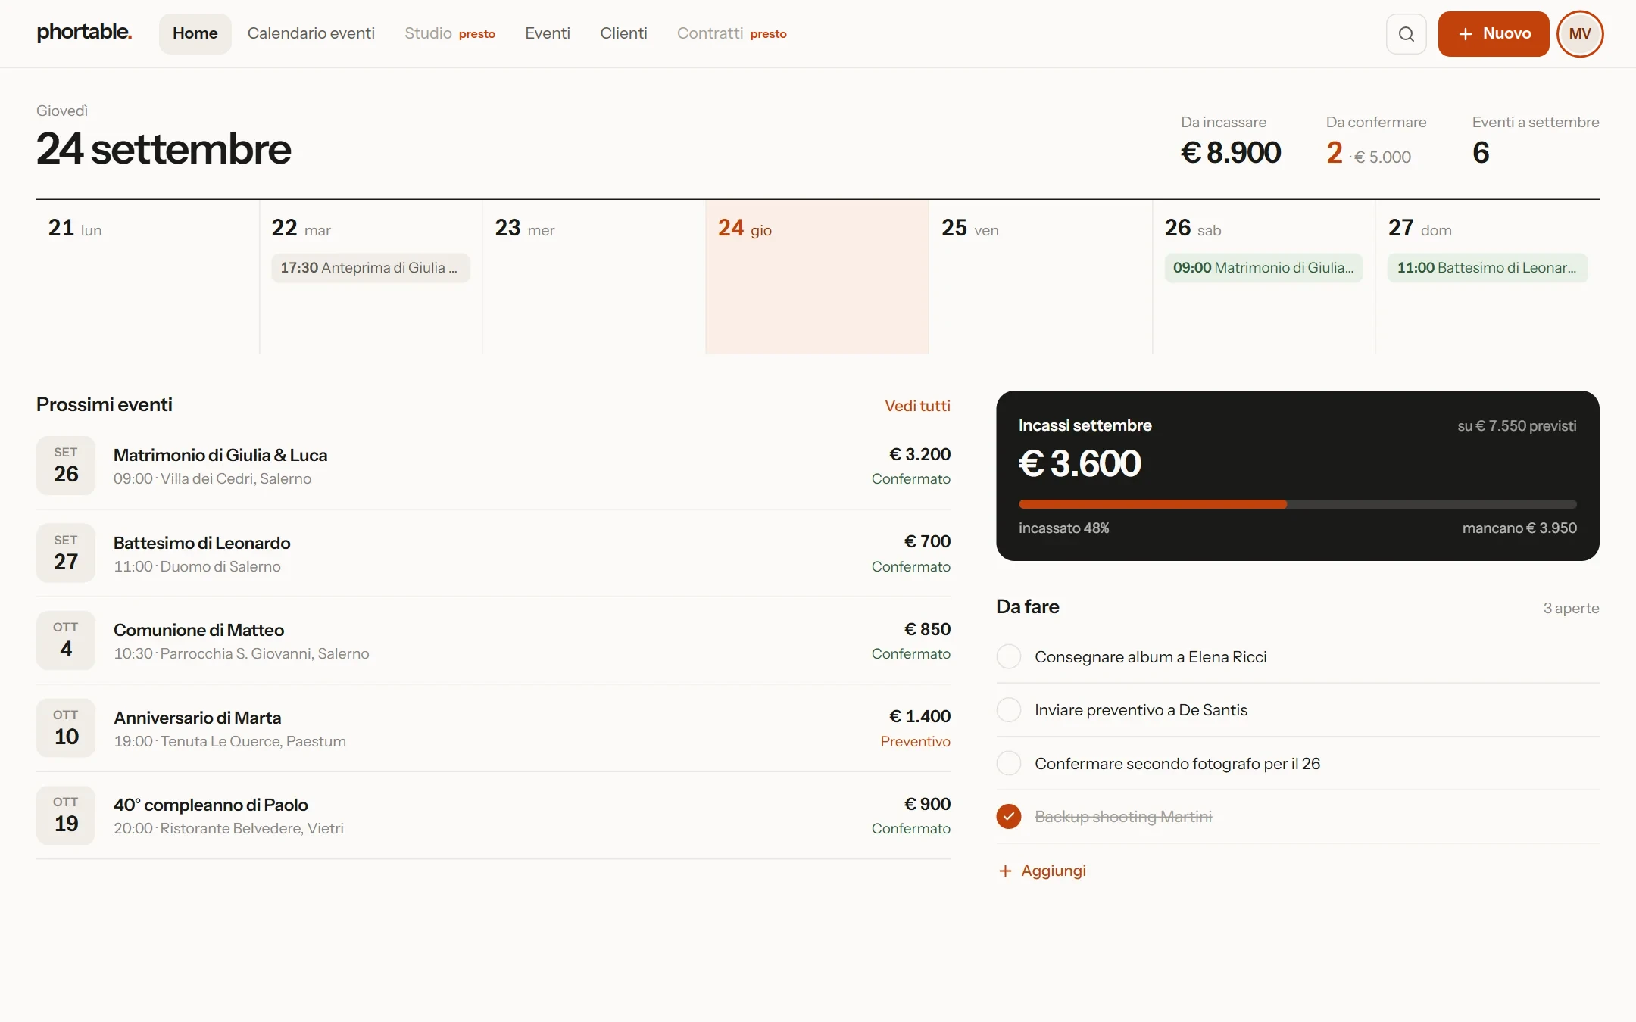Image resolution: width=1636 pixels, height=1022 pixels.
Task: Check off Consegnare album a Elena Ricci
Action: pos(1009,656)
